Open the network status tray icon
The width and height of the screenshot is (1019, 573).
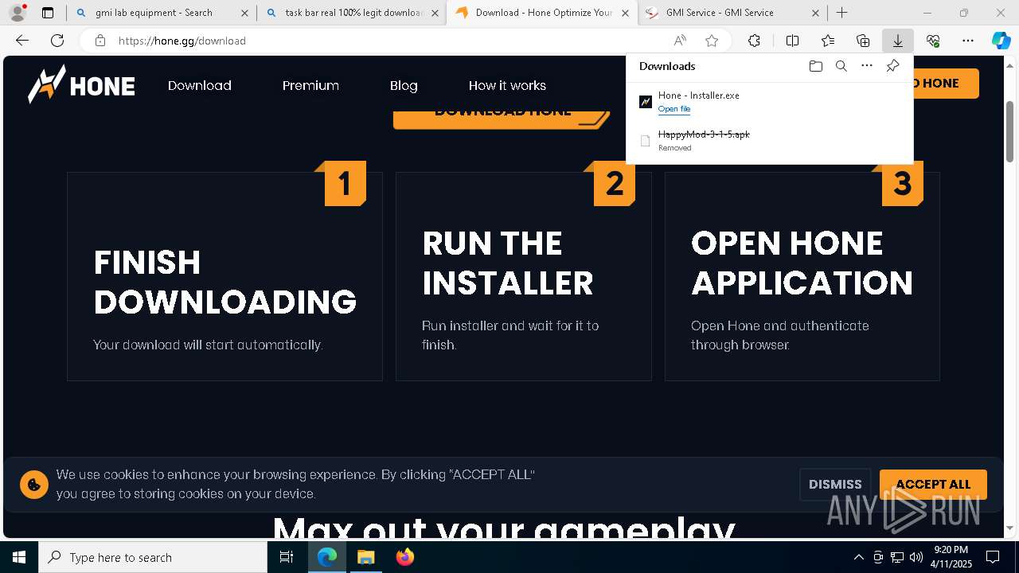pos(896,557)
